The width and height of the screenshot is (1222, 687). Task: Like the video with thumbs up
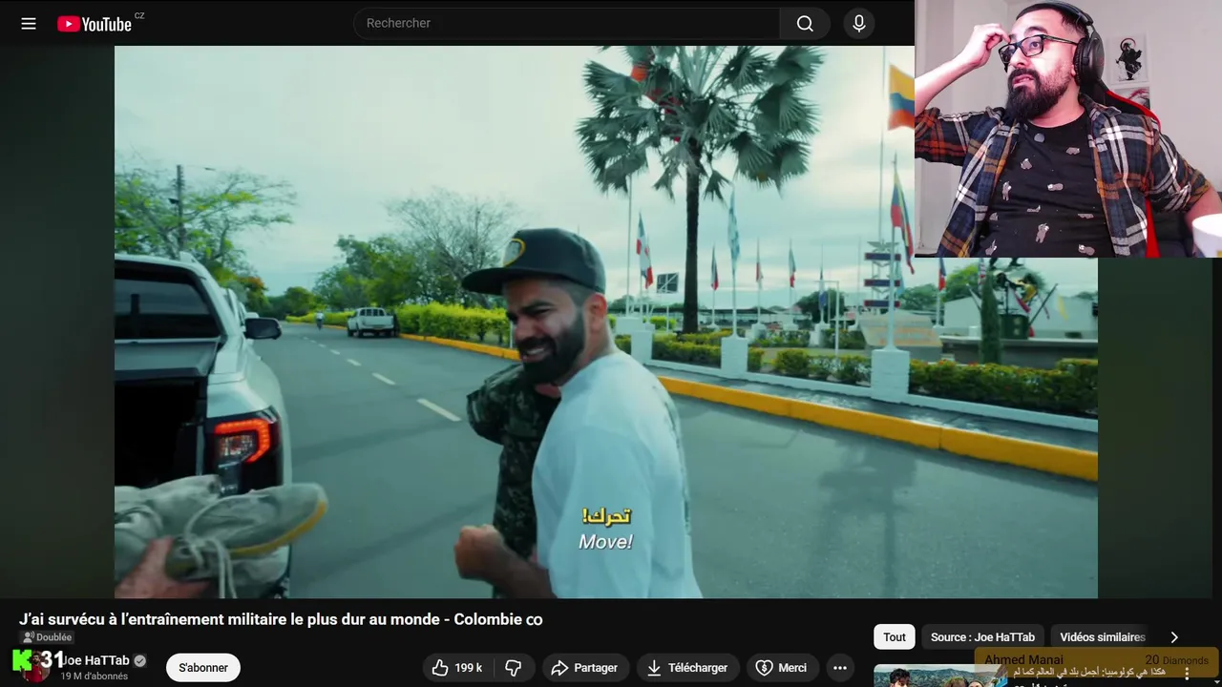pyautogui.click(x=457, y=668)
